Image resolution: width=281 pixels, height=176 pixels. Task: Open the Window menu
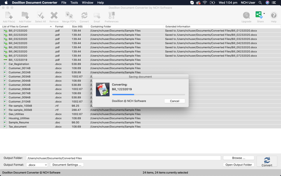pos(87,3)
